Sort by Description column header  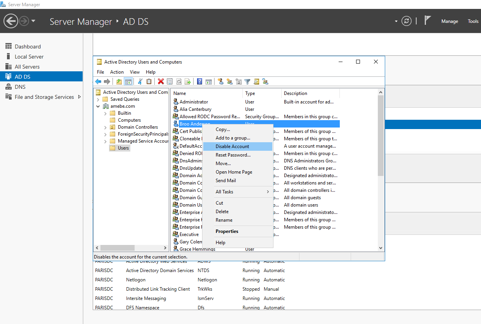310,93
